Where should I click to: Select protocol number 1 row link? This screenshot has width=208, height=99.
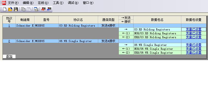coord(9,26)
